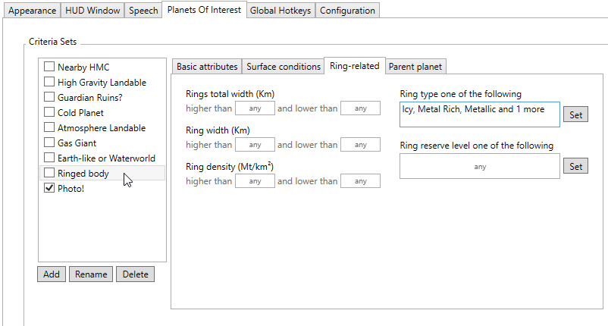The height and width of the screenshot is (326, 608).
Task: Show the Parent planet tab
Action: pyautogui.click(x=415, y=67)
